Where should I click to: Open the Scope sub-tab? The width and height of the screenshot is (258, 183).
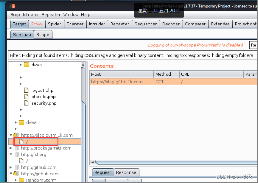point(43,34)
